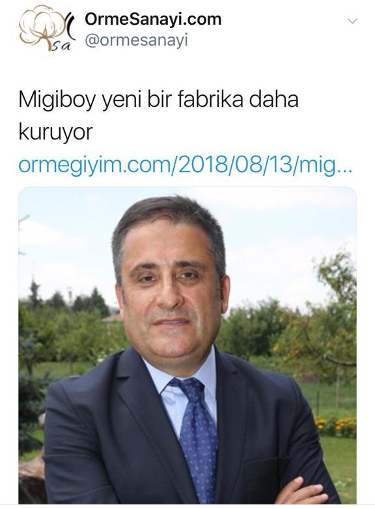Open the OrmeSanayi.com display name profile
The width and height of the screenshot is (375, 509).
click(x=153, y=19)
